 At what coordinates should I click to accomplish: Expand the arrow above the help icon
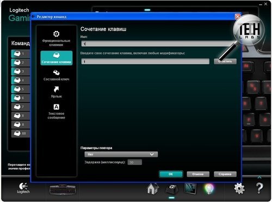259,177
